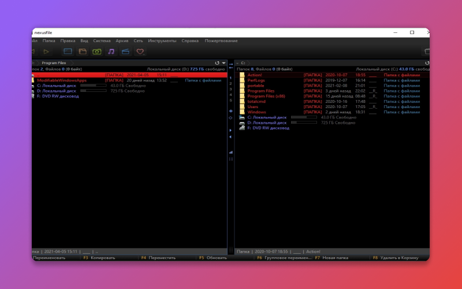
Task: Open the Сеть menu
Action: point(138,40)
